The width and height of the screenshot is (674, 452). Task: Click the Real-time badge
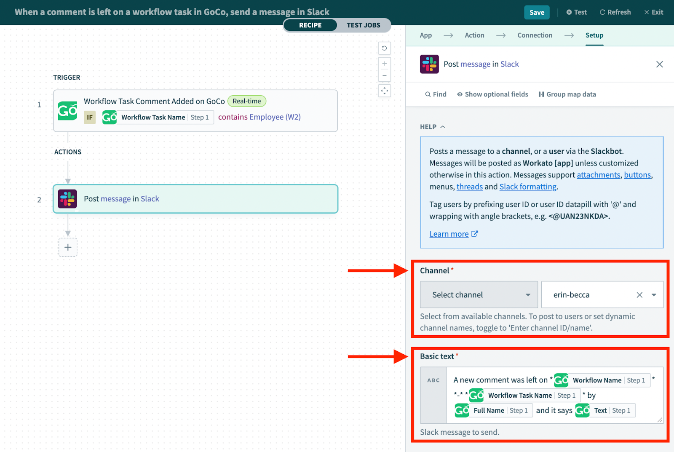coord(247,101)
